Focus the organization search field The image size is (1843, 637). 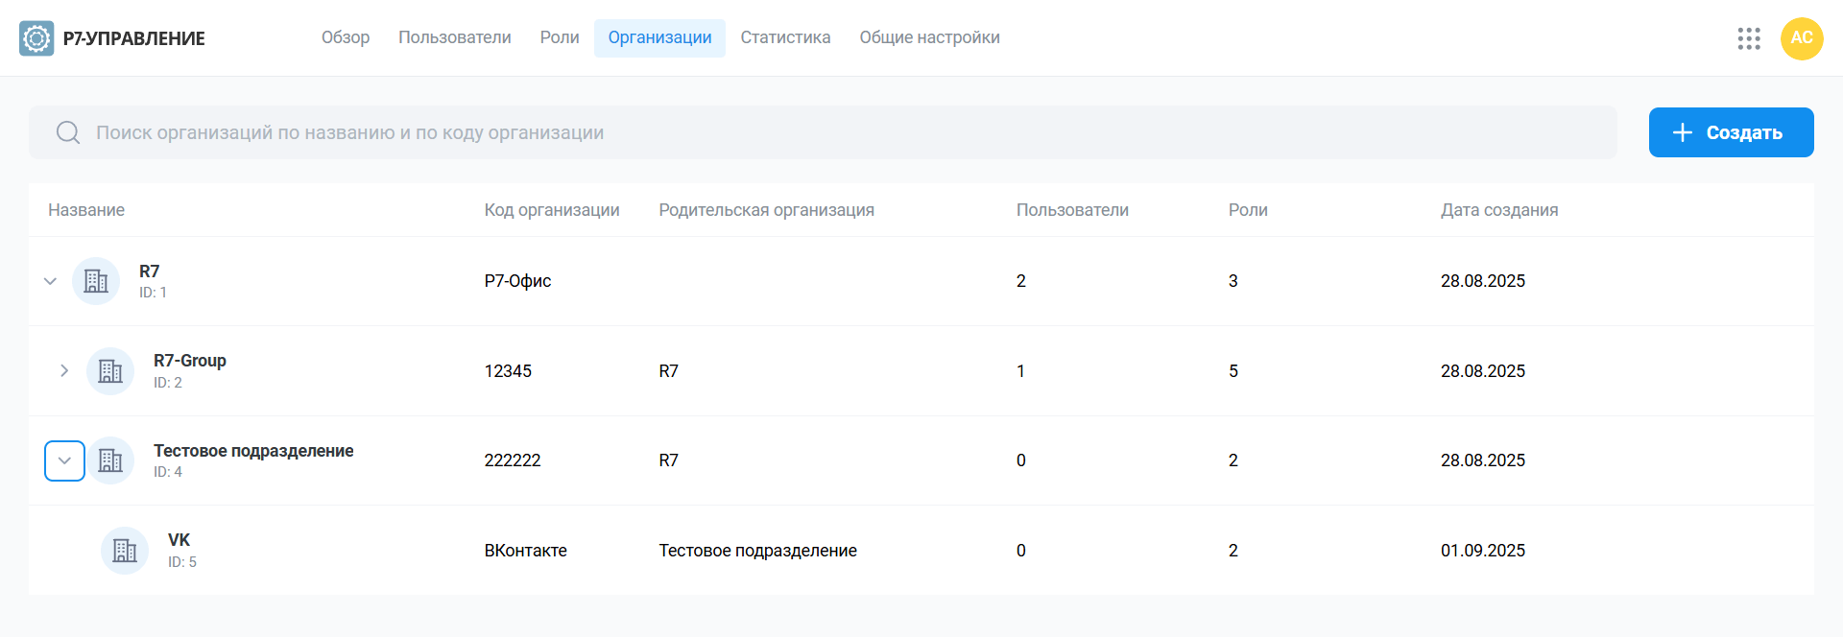(823, 132)
